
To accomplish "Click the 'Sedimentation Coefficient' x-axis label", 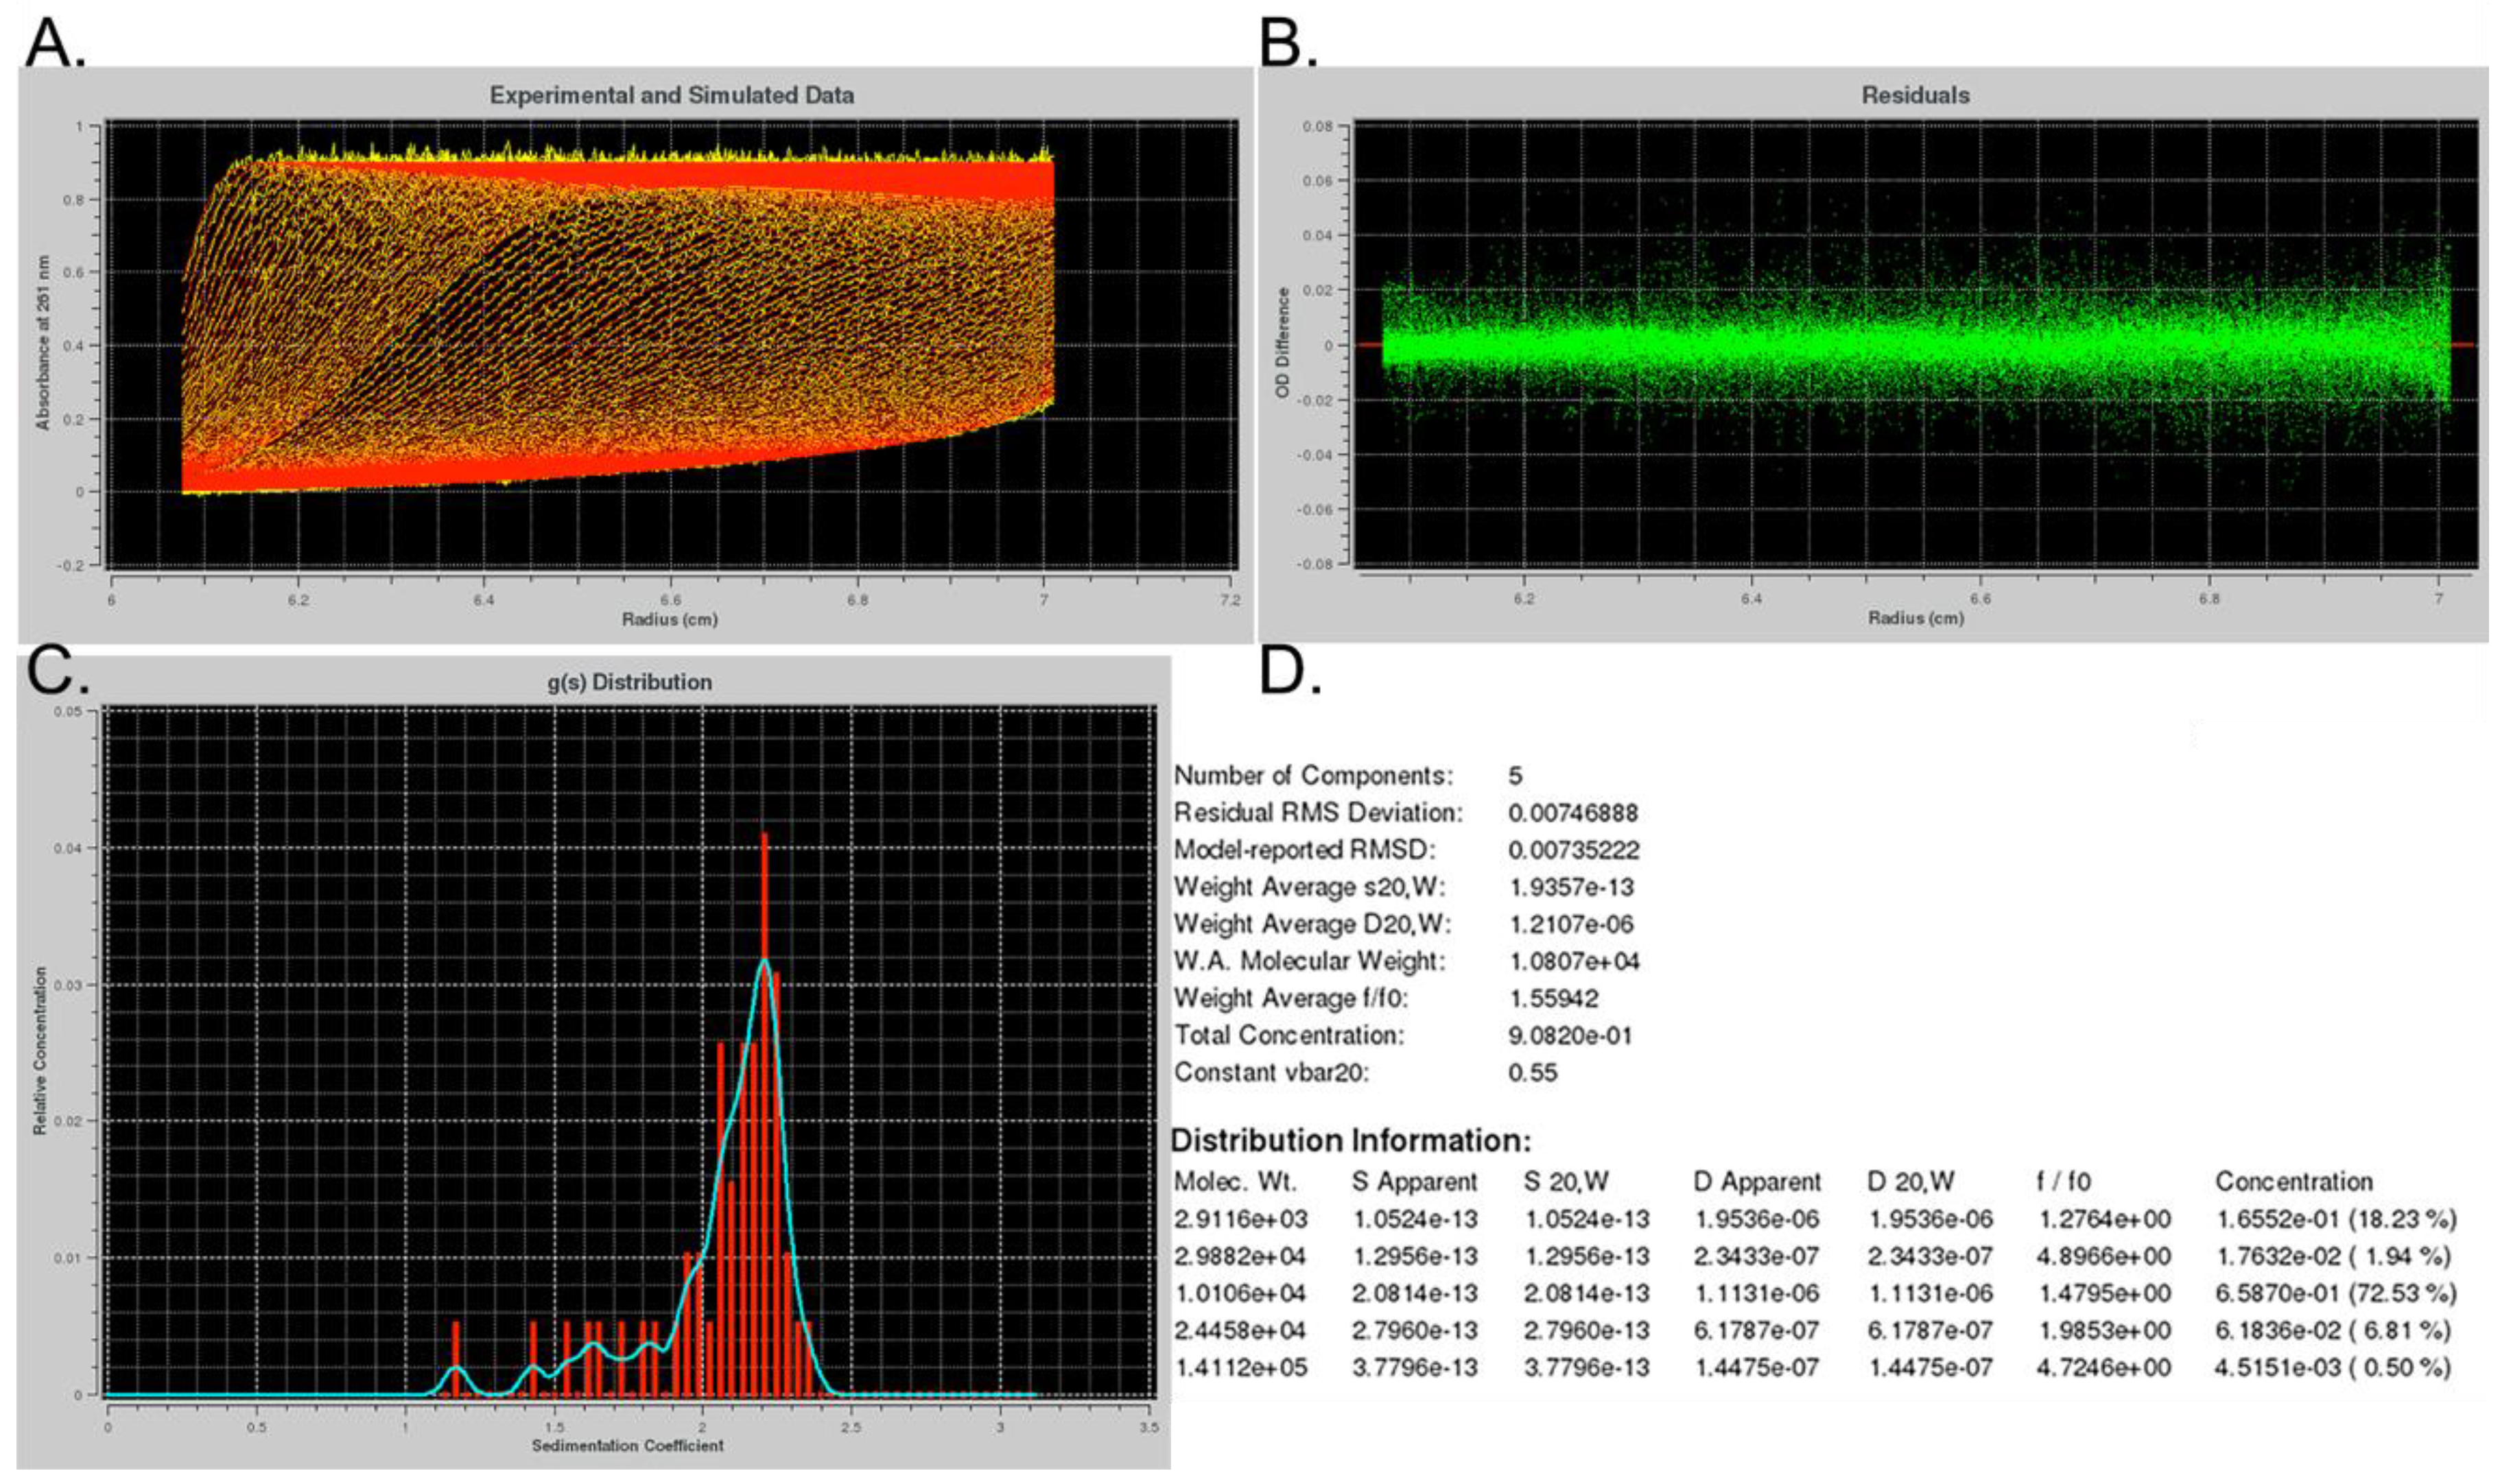I will click(x=627, y=1446).
